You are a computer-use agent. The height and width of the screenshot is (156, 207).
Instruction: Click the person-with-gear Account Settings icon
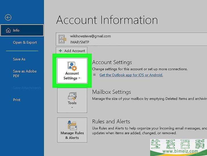pyautogui.click(x=72, y=66)
